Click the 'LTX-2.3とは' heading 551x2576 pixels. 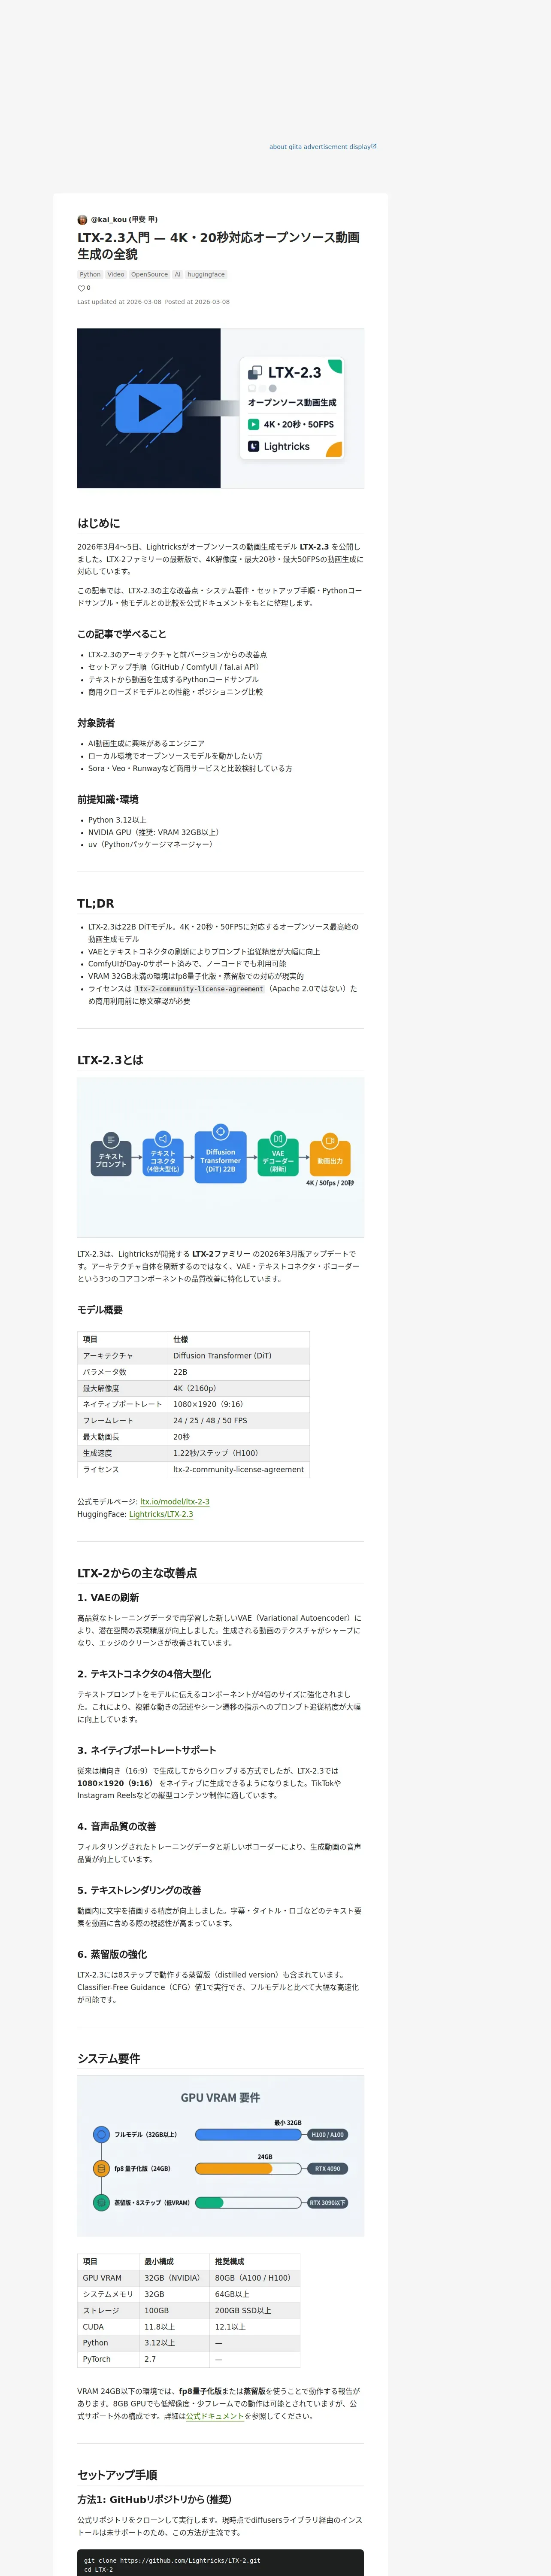pyautogui.click(x=110, y=1060)
